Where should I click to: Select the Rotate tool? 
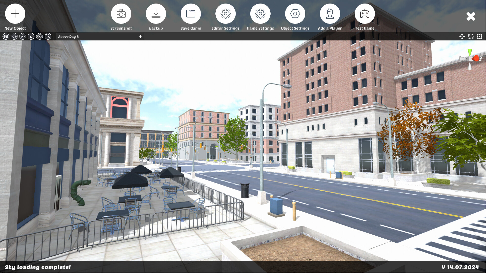(x=471, y=37)
